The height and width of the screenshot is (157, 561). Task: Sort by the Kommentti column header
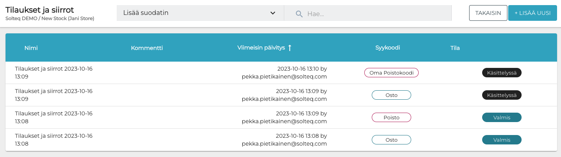click(x=147, y=48)
